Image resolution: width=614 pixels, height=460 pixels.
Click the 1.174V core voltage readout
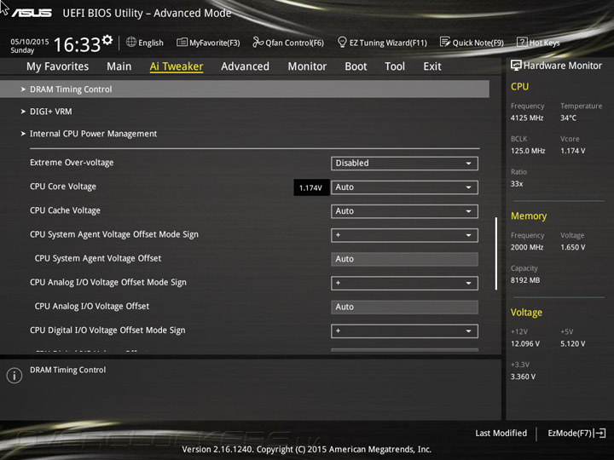point(311,187)
